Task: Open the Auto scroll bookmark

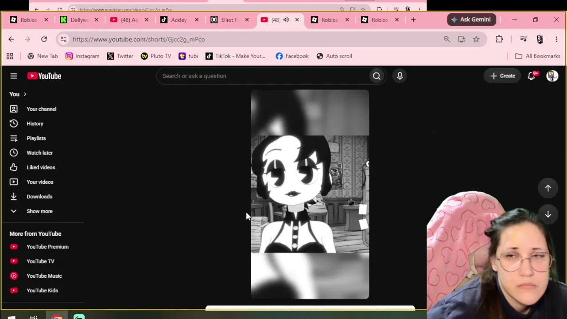Action: click(334, 56)
